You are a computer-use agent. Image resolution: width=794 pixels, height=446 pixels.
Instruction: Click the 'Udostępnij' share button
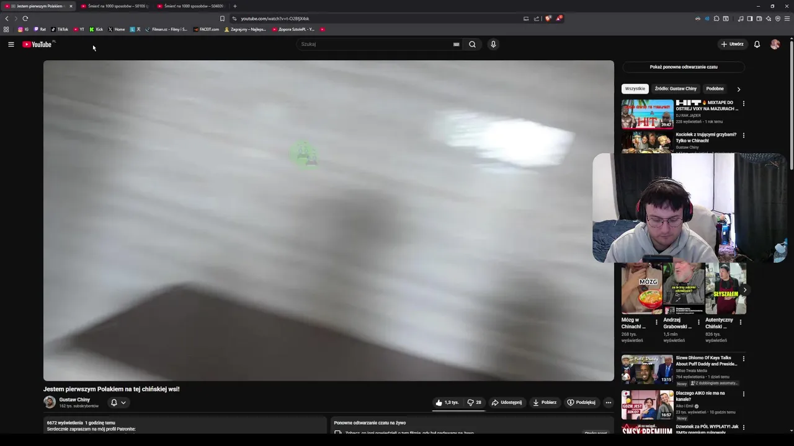coord(506,402)
